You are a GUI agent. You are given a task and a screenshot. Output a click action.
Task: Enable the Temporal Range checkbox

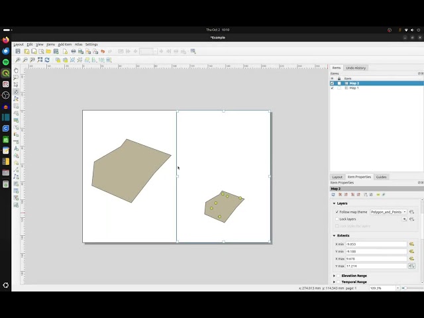pos(339,282)
